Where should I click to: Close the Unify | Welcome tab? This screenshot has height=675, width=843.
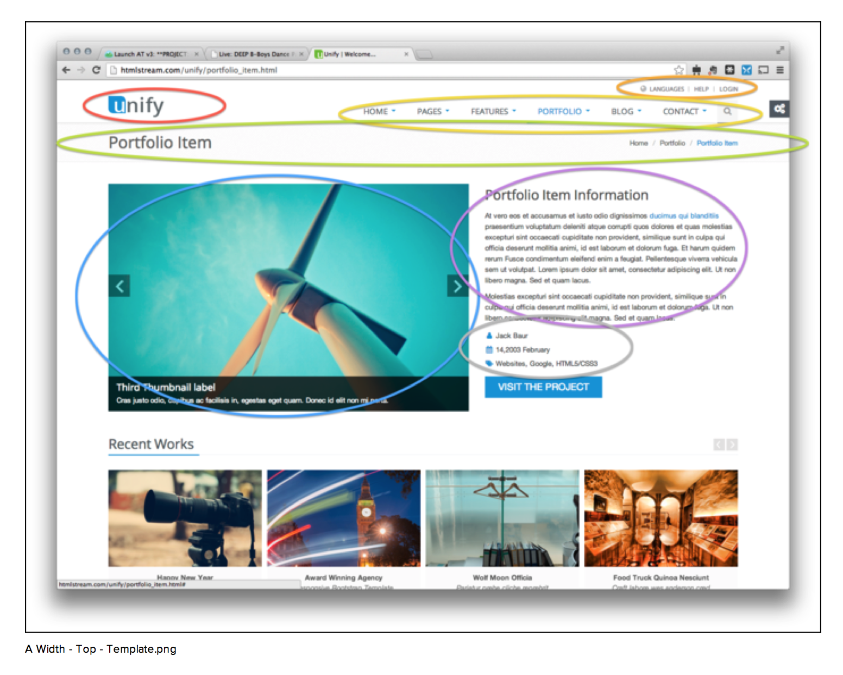pyautogui.click(x=406, y=54)
